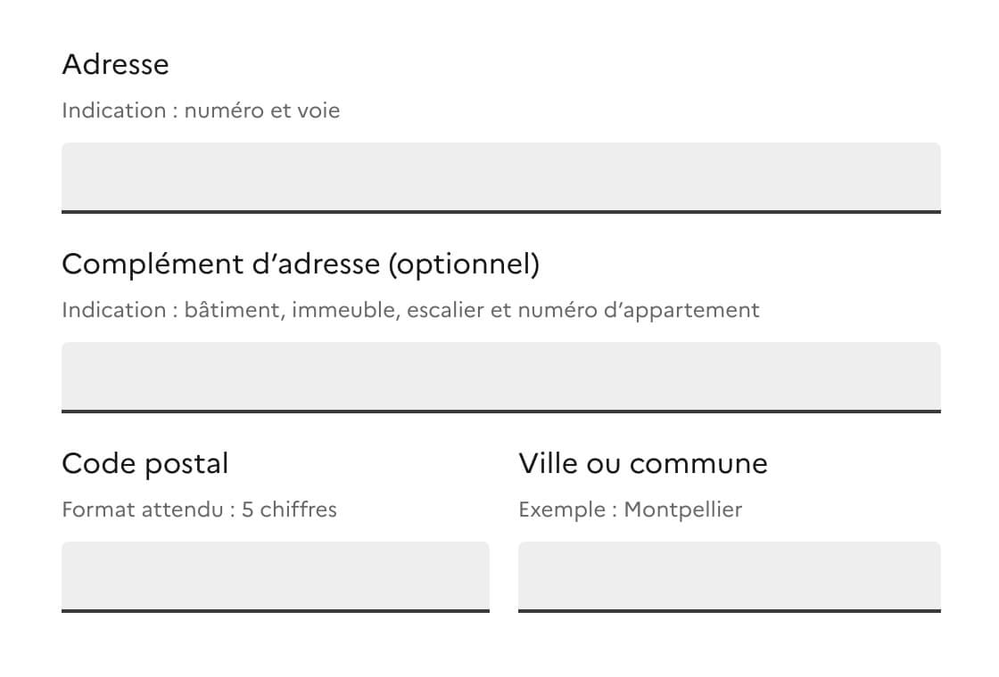Click the hint text "numéro et voie"
The width and height of the screenshot is (999, 677).
click(262, 110)
